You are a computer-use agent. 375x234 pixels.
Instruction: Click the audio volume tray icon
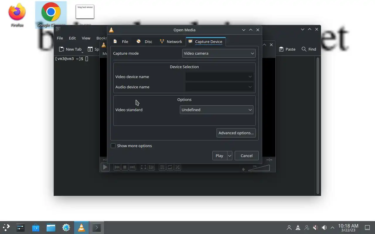click(324, 228)
